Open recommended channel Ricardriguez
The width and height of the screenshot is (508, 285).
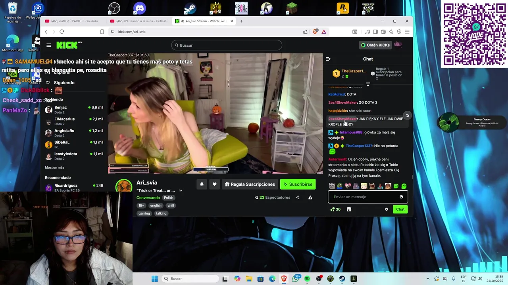point(74,187)
